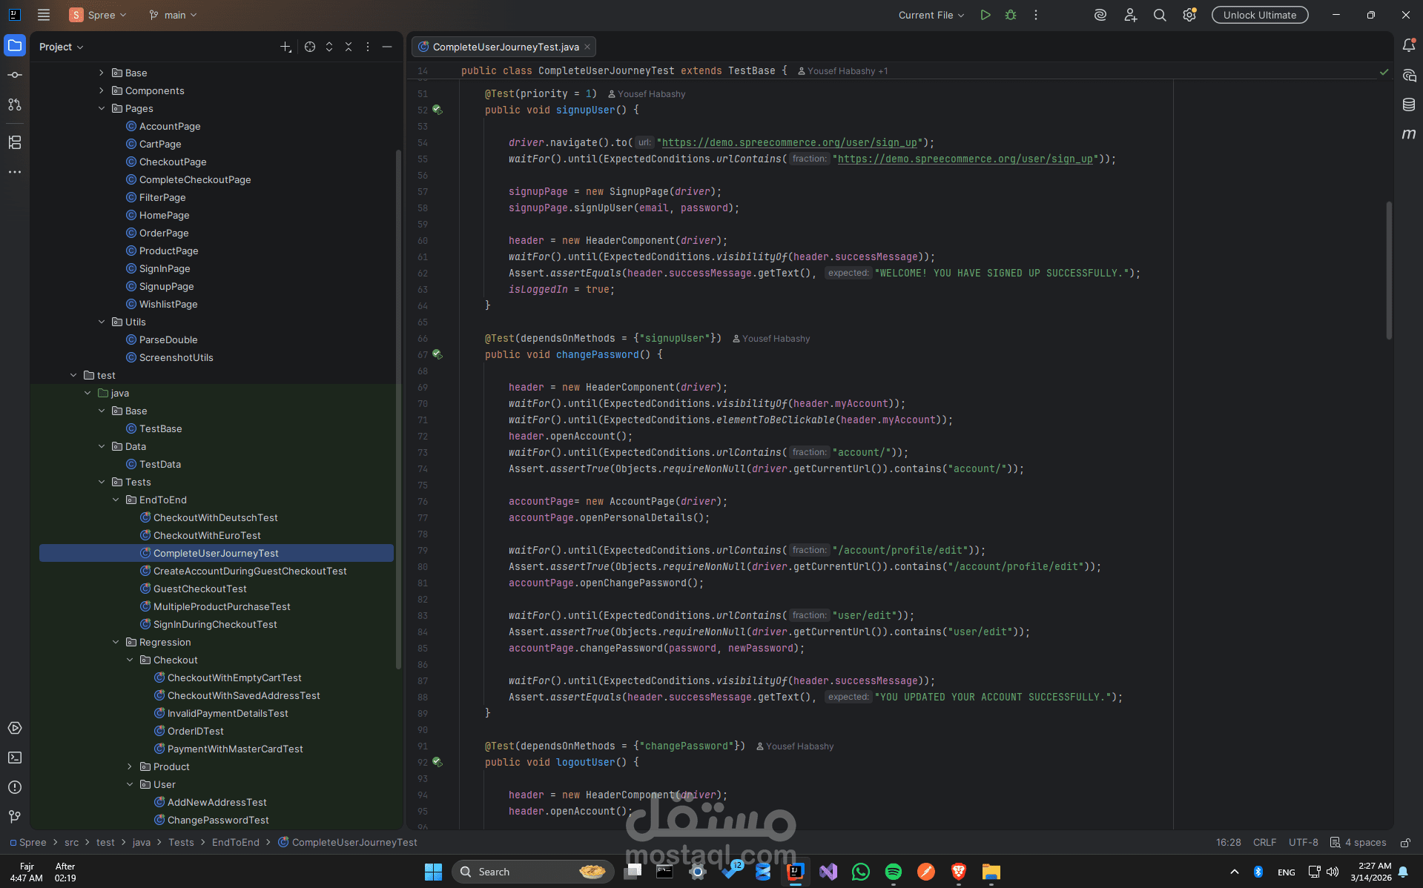The image size is (1423, 888).
Task: Run logoutUser test from gutter
Action: pos(438,762)
